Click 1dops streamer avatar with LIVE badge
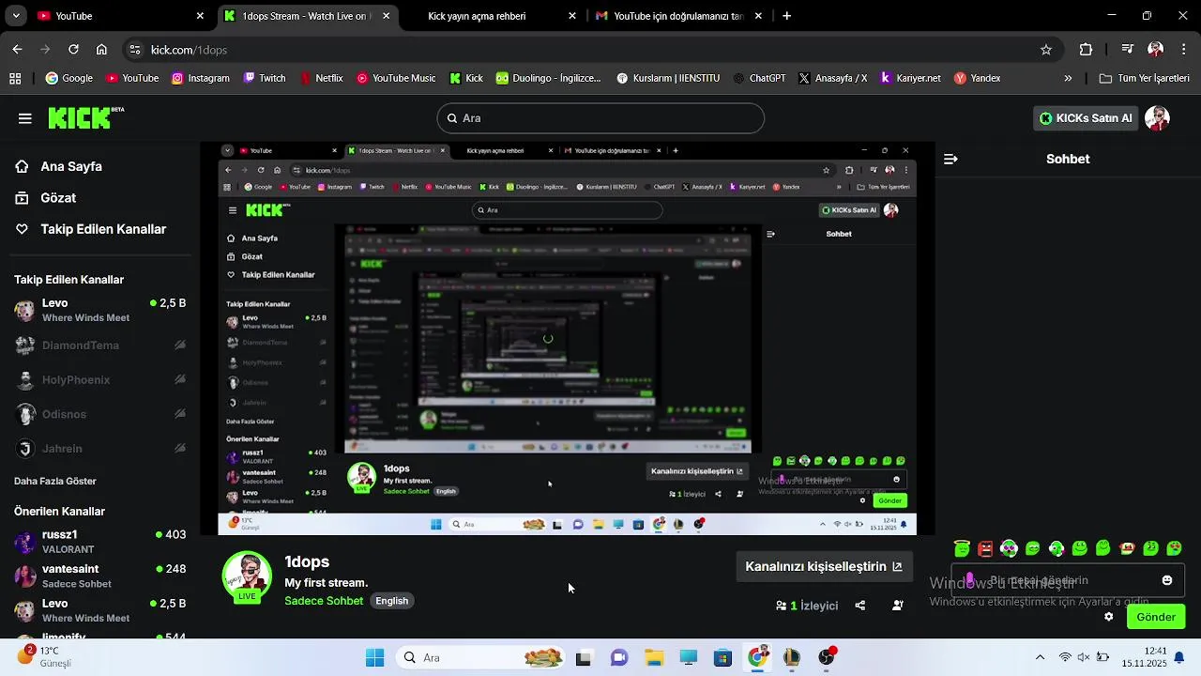The height and width of the screenshot is (676, 1201). click(247, 576)
